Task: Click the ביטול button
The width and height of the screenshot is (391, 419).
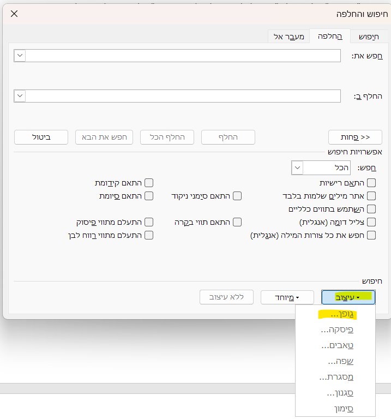Action: [41, 137]
